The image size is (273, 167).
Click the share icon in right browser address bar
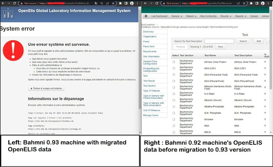pos(238,3)
